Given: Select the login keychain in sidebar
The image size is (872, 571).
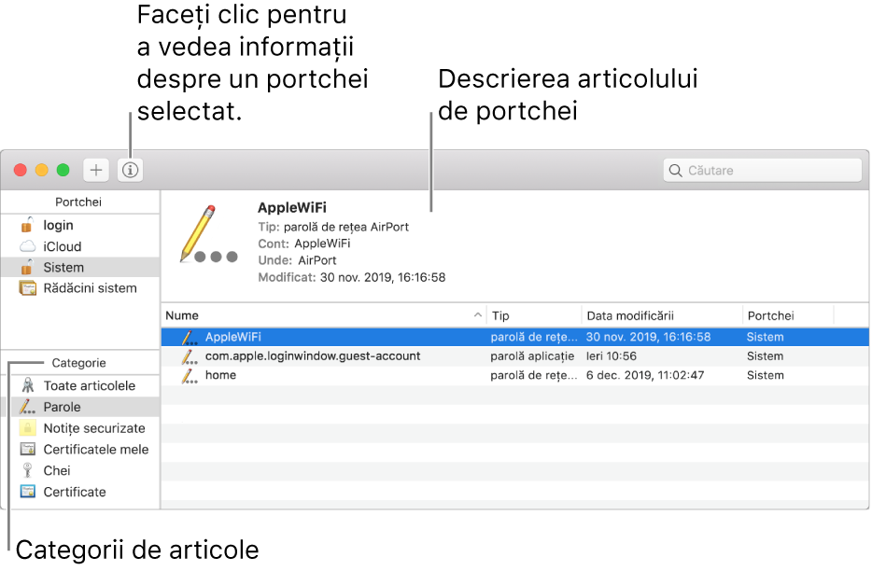Looking at the screenshot, I should pyautogui.click(x=56, y=225).
